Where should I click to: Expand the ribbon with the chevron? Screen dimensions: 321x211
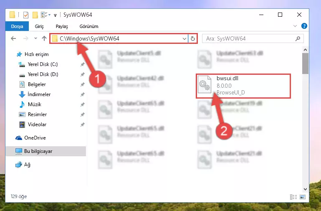click(x=295, y=26)
